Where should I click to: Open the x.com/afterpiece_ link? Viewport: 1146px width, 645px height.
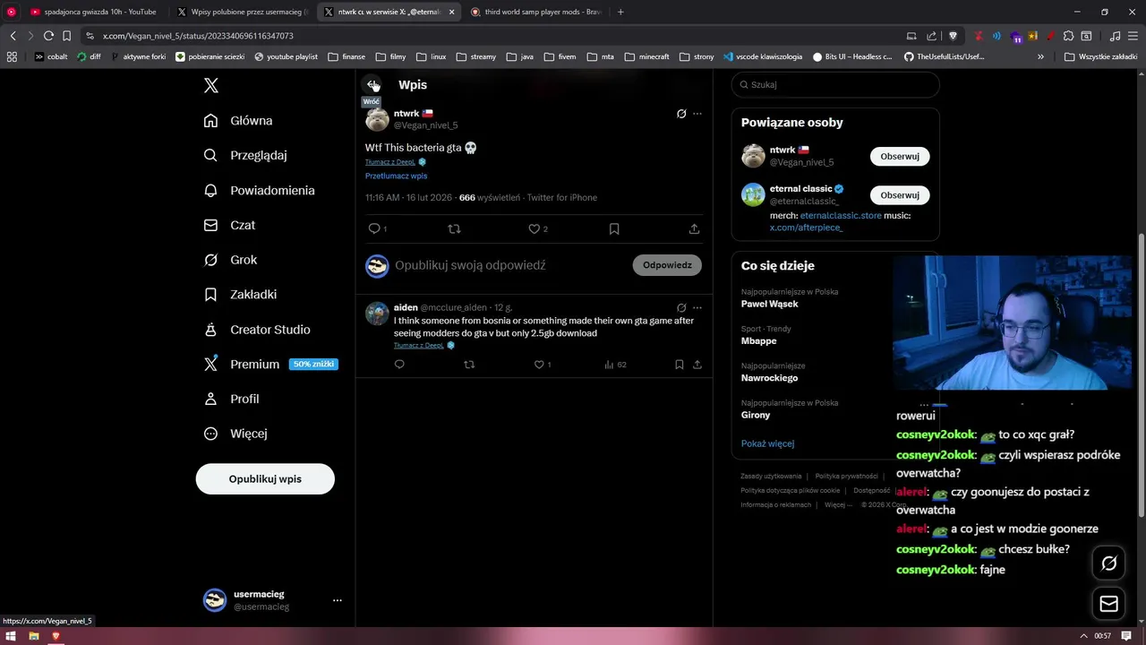click(806, 228)
